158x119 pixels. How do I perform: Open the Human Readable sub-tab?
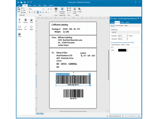tap(119, 26)
